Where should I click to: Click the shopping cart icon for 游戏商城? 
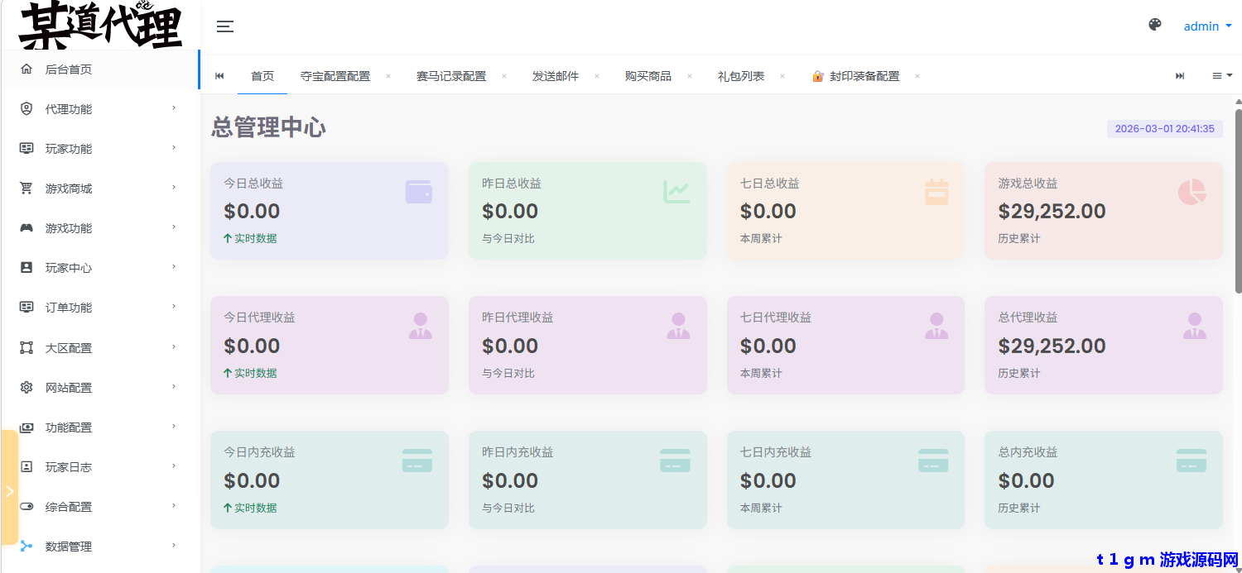point(26,189)
